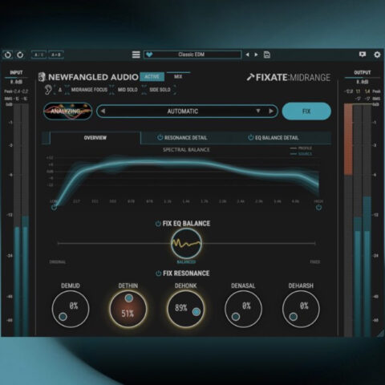The image size is (385, 385).
Task: Save preset with floppy disk icon
Action: [x=267, y=55]
